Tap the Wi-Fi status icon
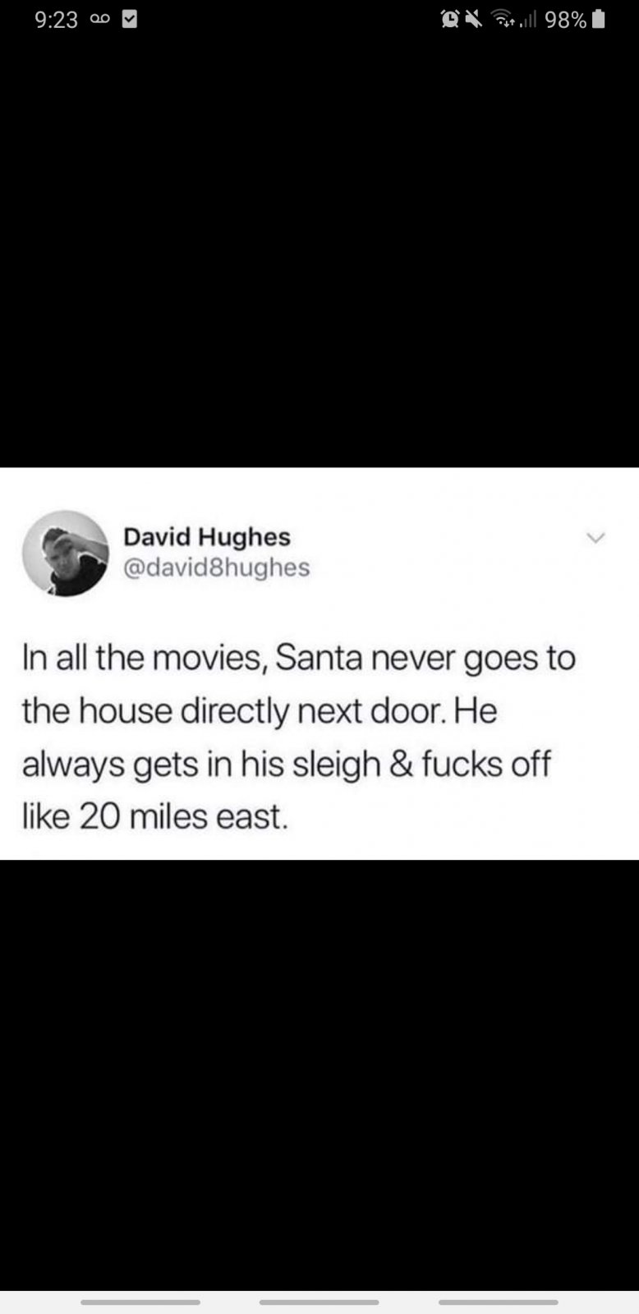The width and height of the screenshot is (639, 1314). (503, 20)
